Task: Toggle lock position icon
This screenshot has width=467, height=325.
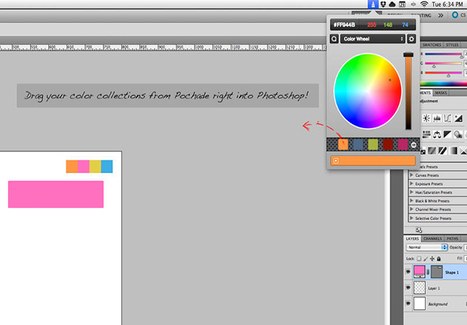Action: [x=432, y=259]
